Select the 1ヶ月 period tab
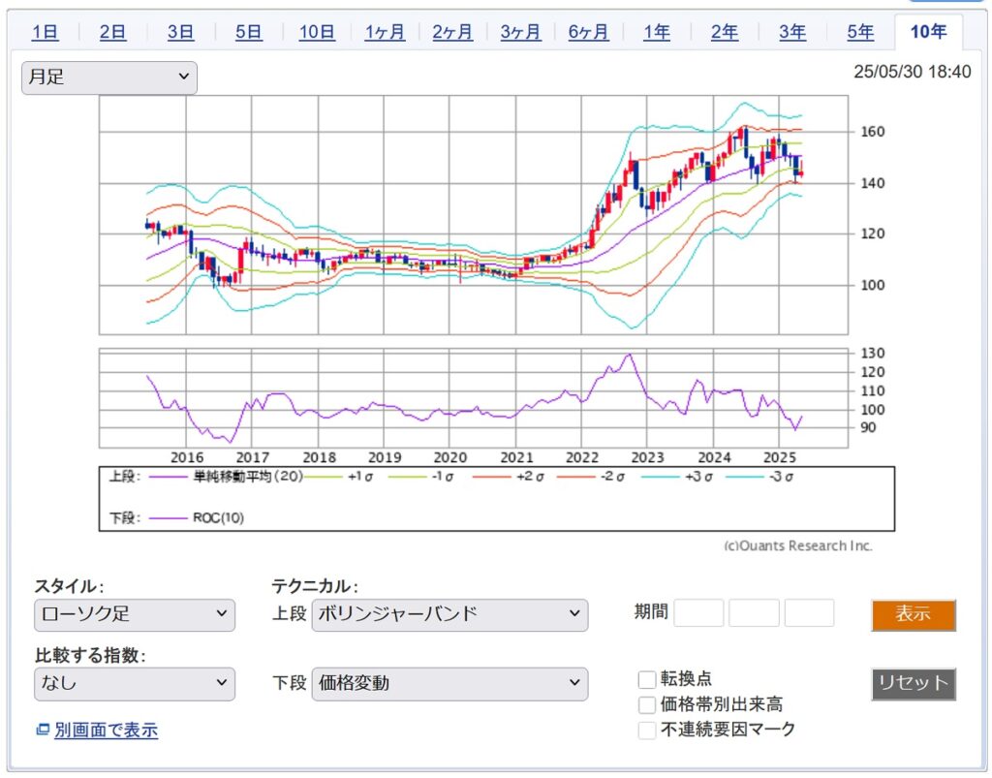 coord(385,32)
